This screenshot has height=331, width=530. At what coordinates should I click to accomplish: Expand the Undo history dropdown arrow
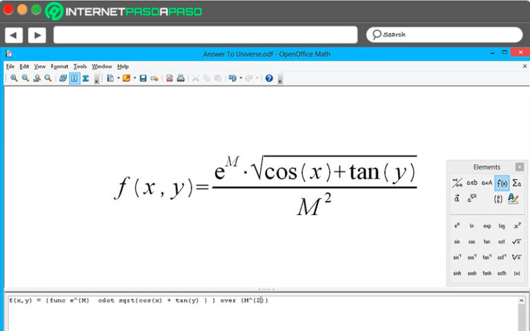click(x=241, y=79)
